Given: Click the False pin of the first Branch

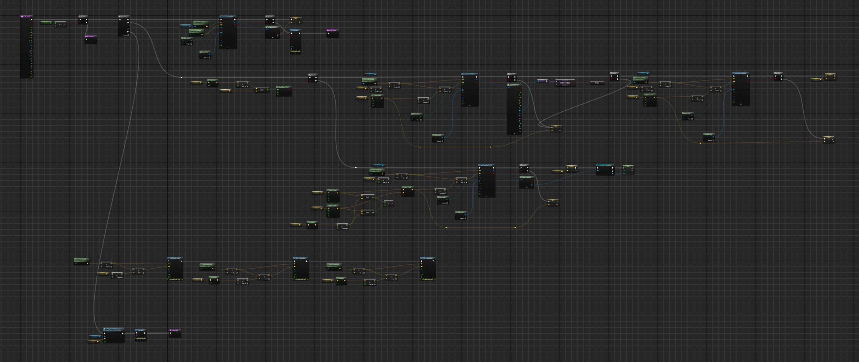Looking at the screenshot, I should [86, 22].
